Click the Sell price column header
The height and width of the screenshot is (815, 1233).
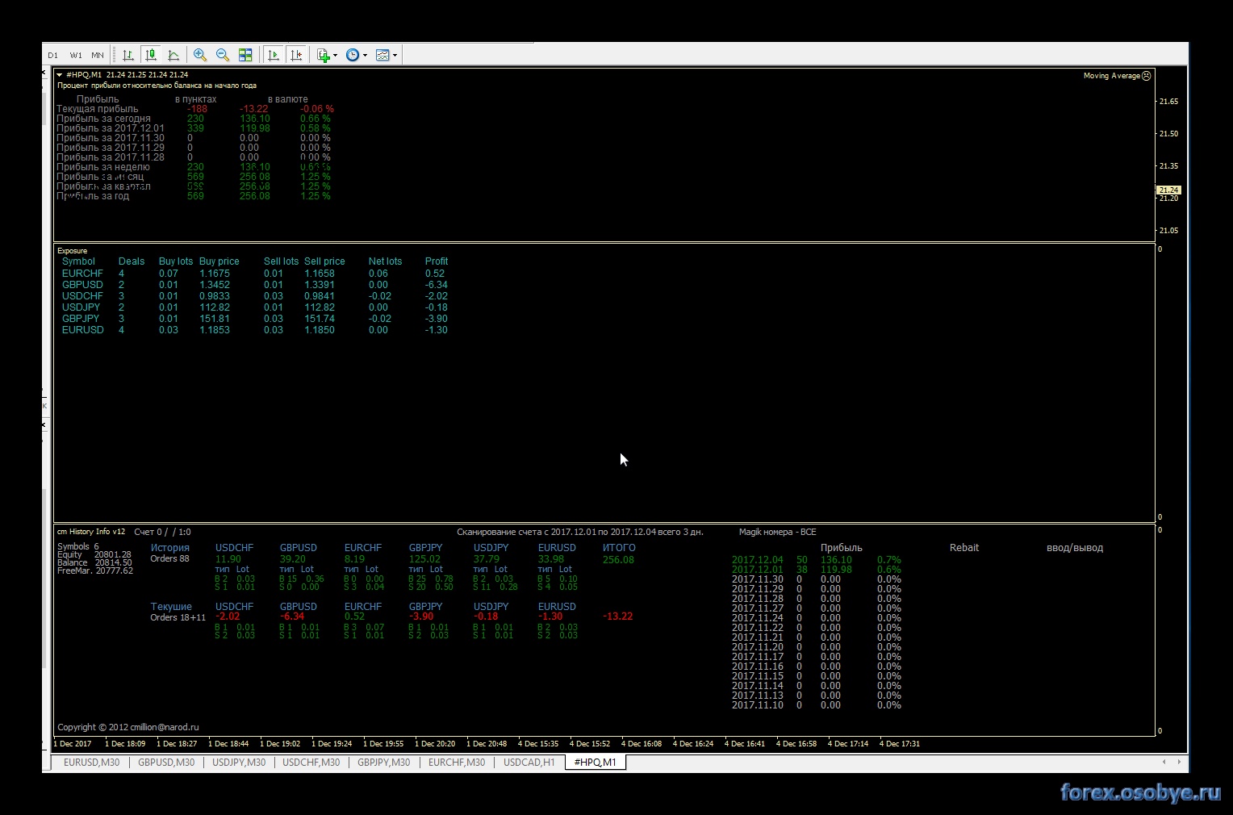324,261
